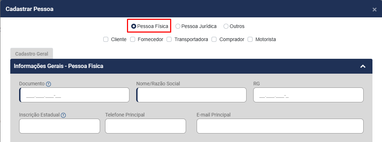Check the Transportadora checkbox
This screenshot has height=142, width=382.
click(169, 39)
